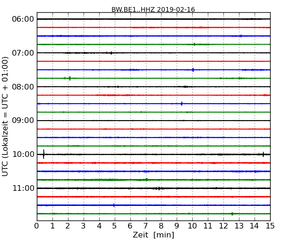Click the x-axis tick label 11

(208, 226)
